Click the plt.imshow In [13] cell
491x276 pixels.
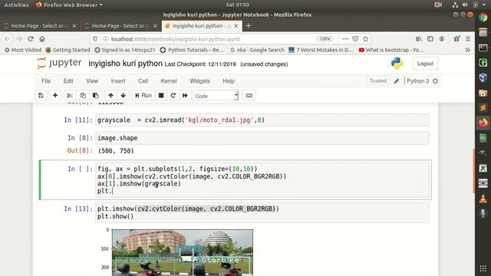[x=262, y=212]
